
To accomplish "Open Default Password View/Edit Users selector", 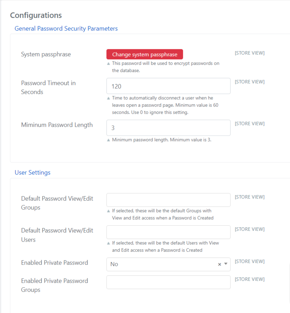I will (x=168, y=232).
